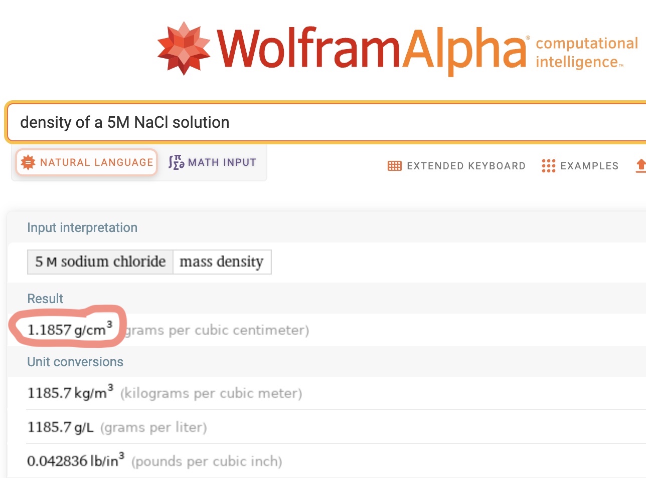646x478 pixels.
Task: Select the Result section heading
Action: point(45,299)
